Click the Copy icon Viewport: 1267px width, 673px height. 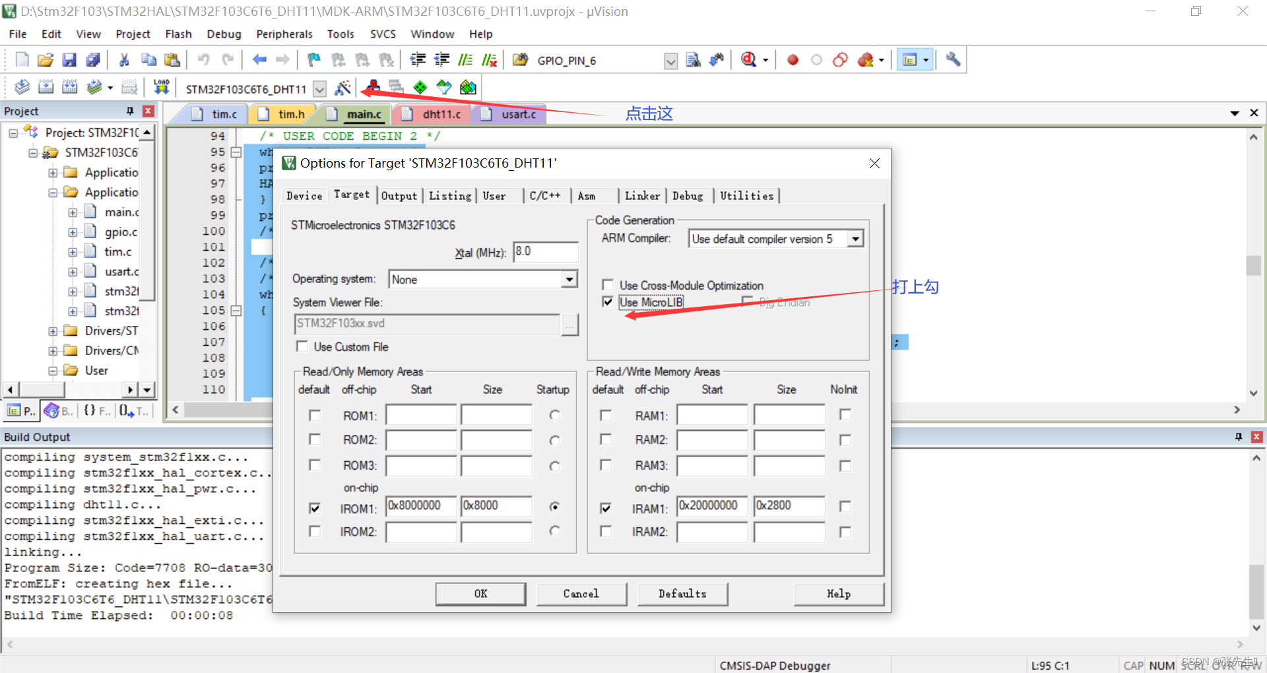(148, 60)
